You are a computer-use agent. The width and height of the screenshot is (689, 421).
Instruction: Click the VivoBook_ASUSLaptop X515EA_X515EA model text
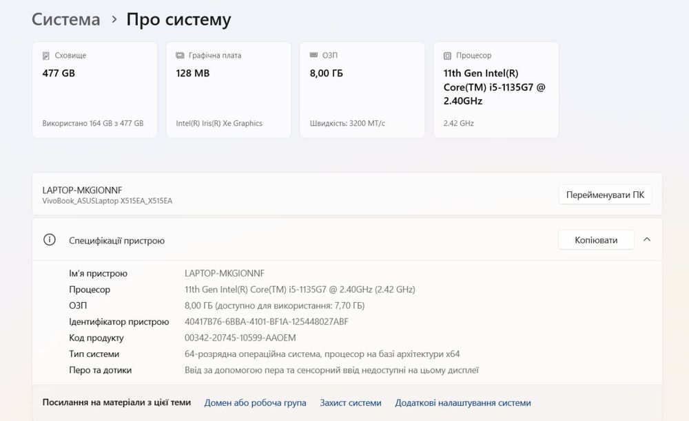(x=107, y=201)
